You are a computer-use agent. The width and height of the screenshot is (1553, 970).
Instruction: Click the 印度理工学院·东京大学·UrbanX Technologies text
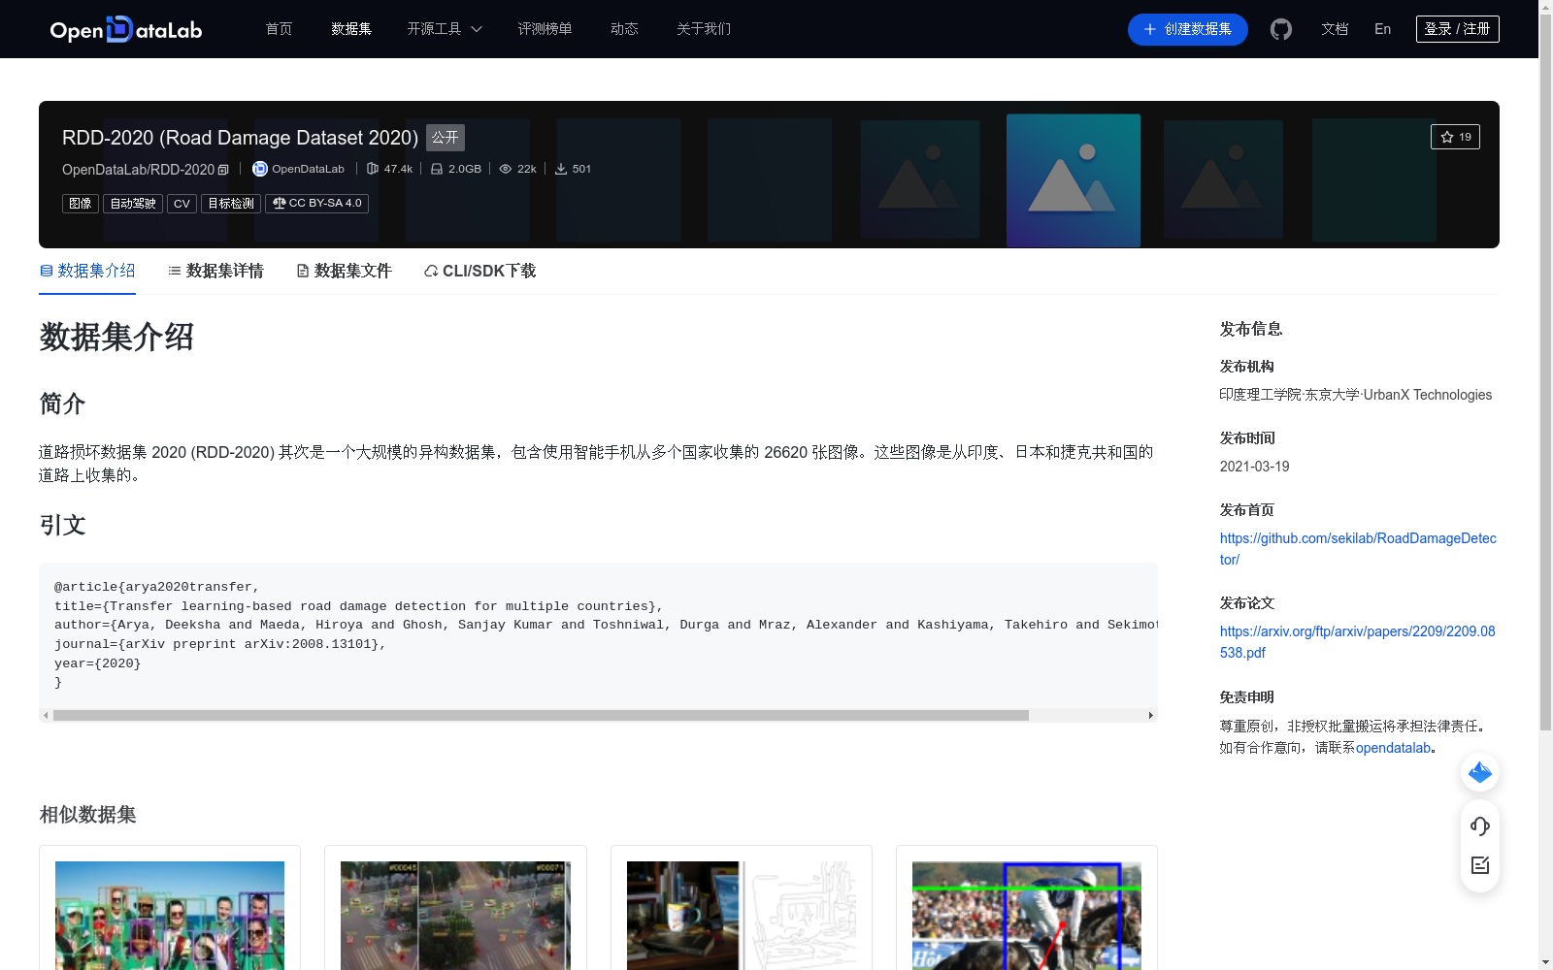tap(1356, 395)
